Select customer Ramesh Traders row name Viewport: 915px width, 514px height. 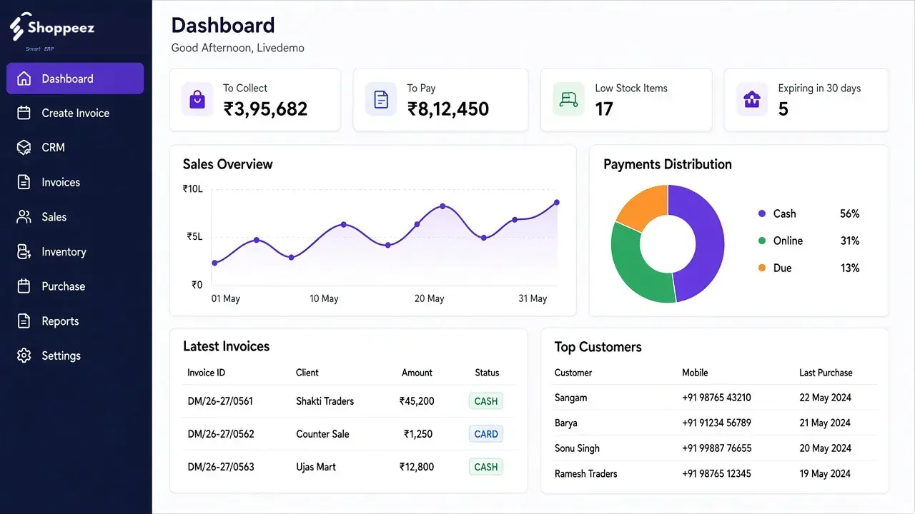tap(585, 473)
